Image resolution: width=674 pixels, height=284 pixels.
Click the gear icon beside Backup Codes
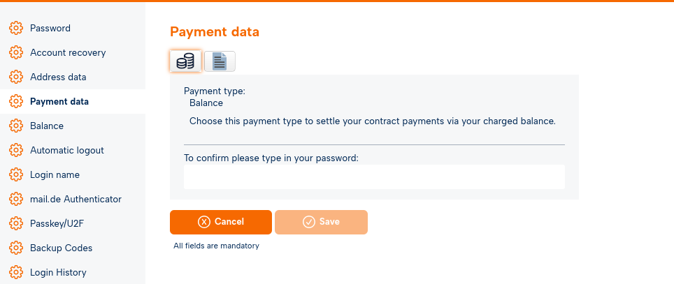coord(16,248)
